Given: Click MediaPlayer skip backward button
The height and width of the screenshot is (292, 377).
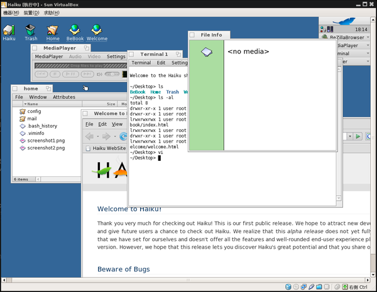Looking at the screenshot, I should [x=41, y=74].
